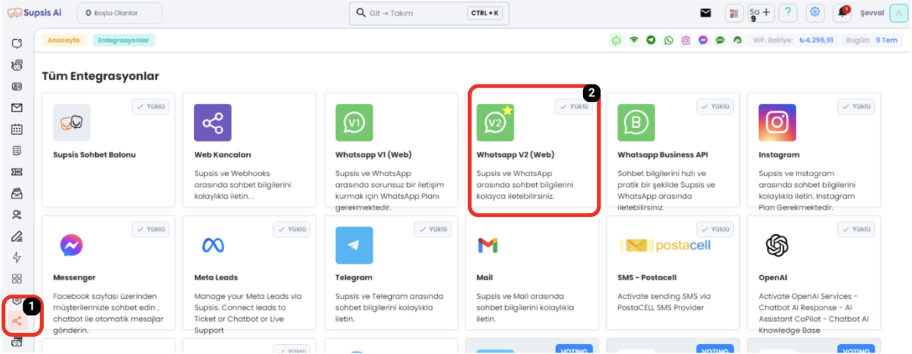Click the Whatsapp V1 green logo icon
Screen dimensions: 912x354
pyautogui.click(x=354, y=123)
